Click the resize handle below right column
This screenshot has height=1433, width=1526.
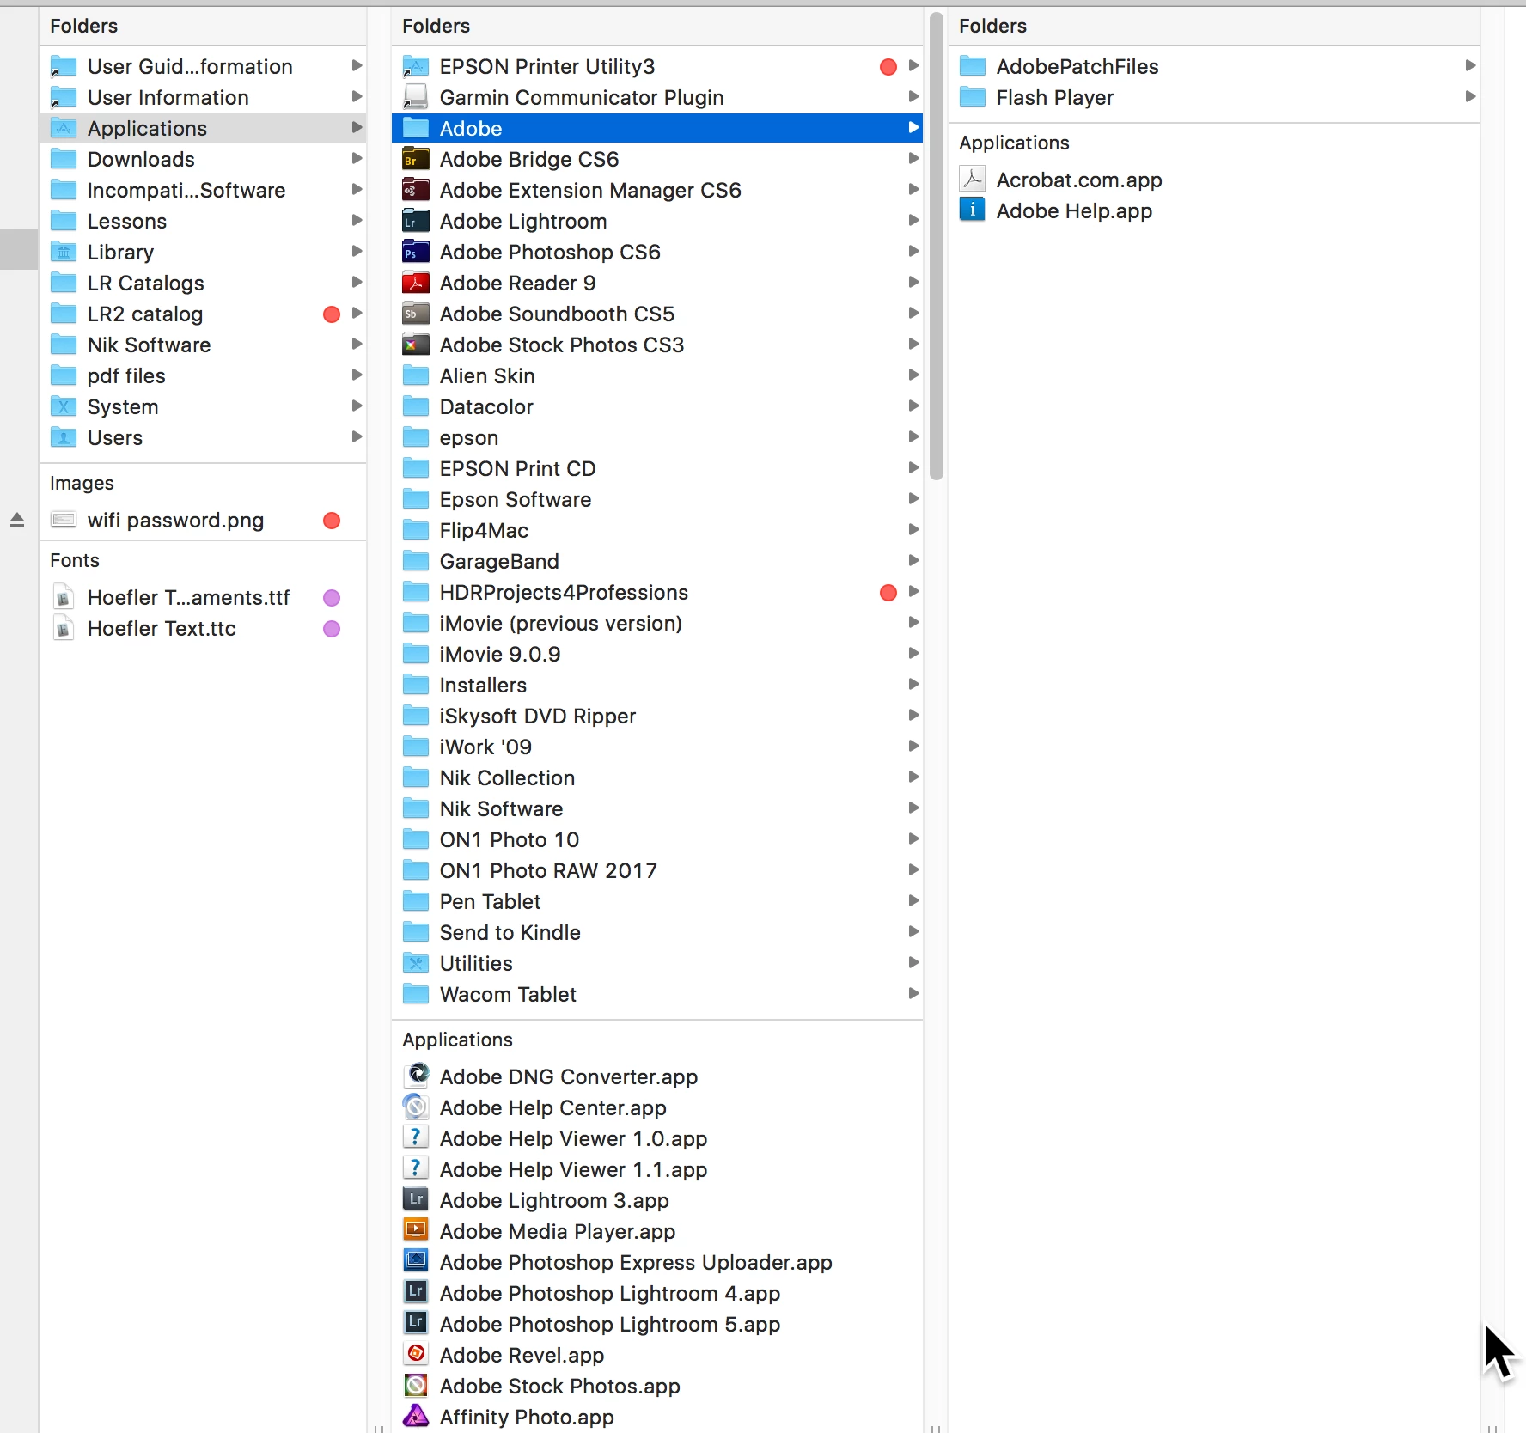(x=1492, y=1428)
